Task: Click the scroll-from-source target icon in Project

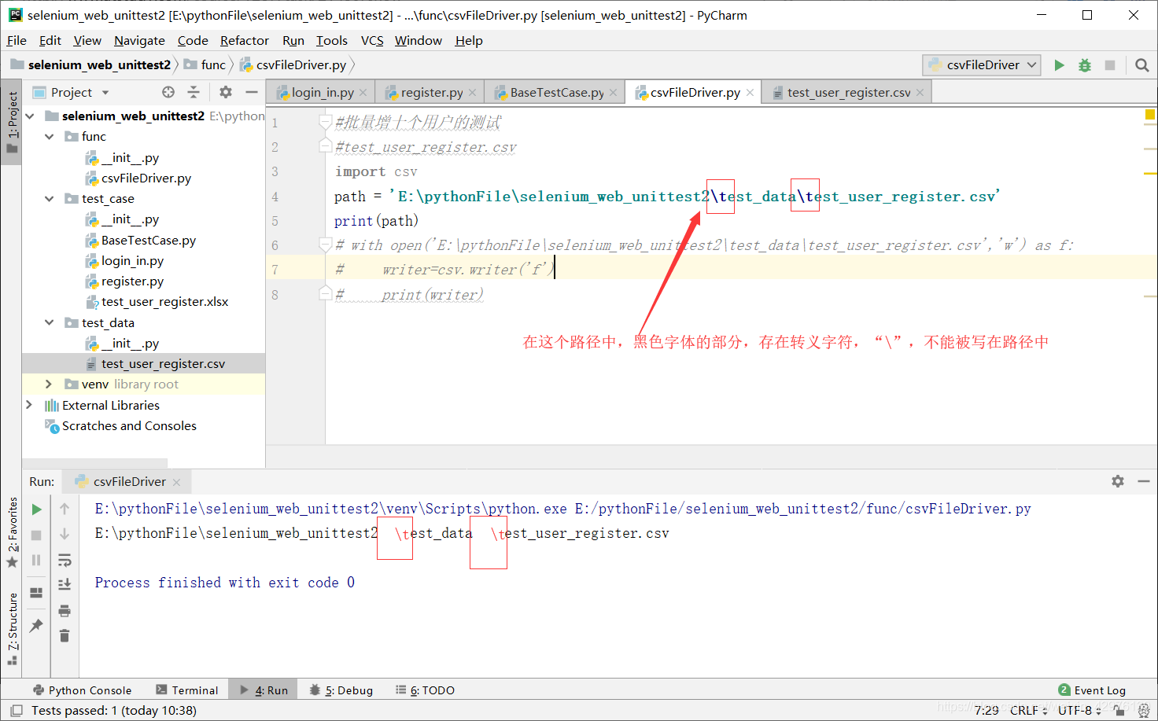Action: (168, 92)
